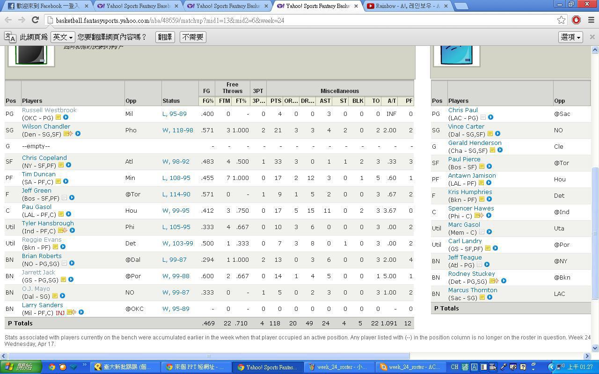599x374 pixels.
Task: Switch to week_24_roster - AC taskbar window
Action: click(411, 367)
